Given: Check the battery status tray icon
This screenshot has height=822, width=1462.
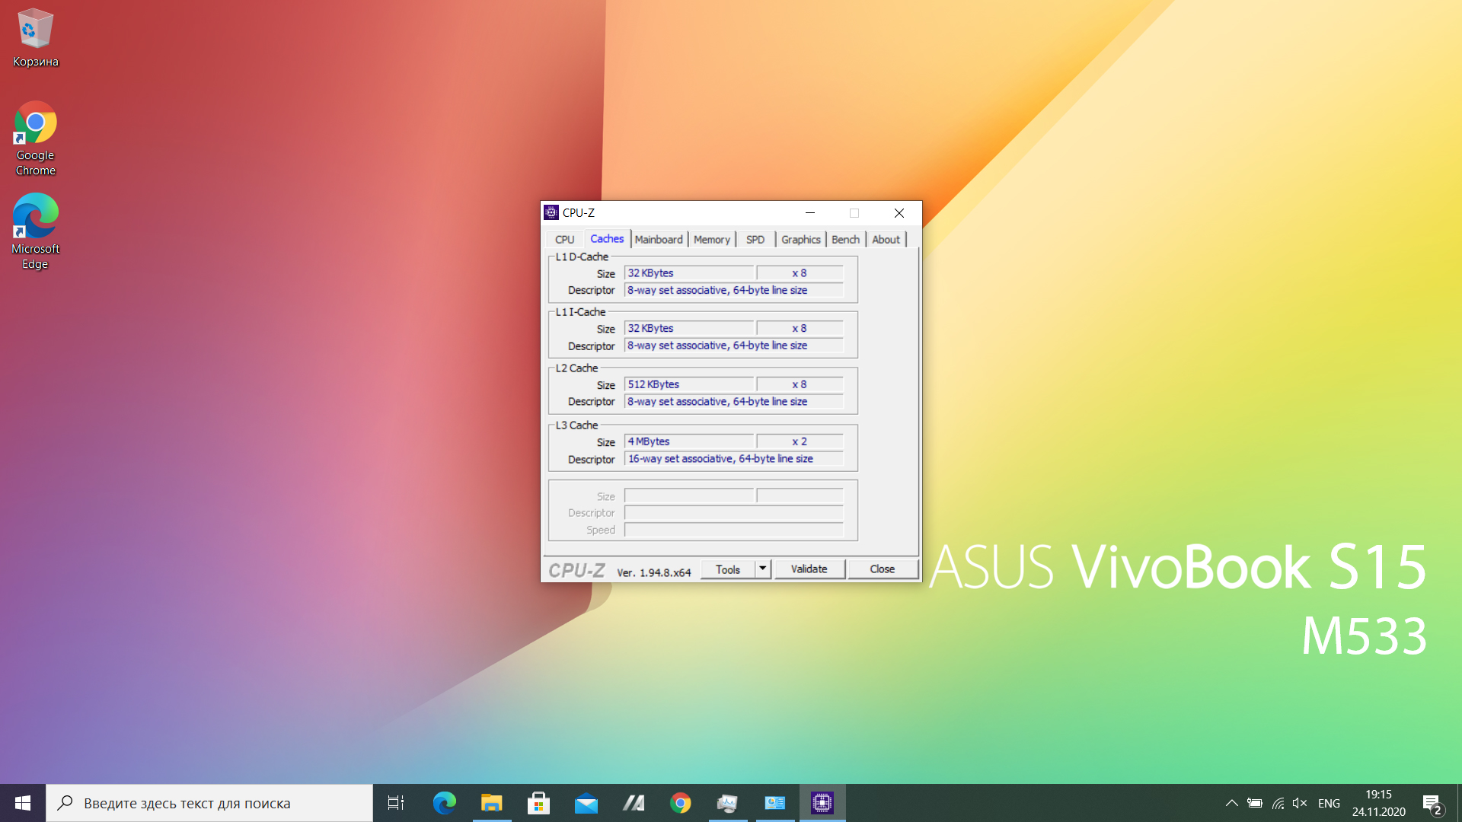Looking at the screenshot, I should click(x=1255, y=803).
